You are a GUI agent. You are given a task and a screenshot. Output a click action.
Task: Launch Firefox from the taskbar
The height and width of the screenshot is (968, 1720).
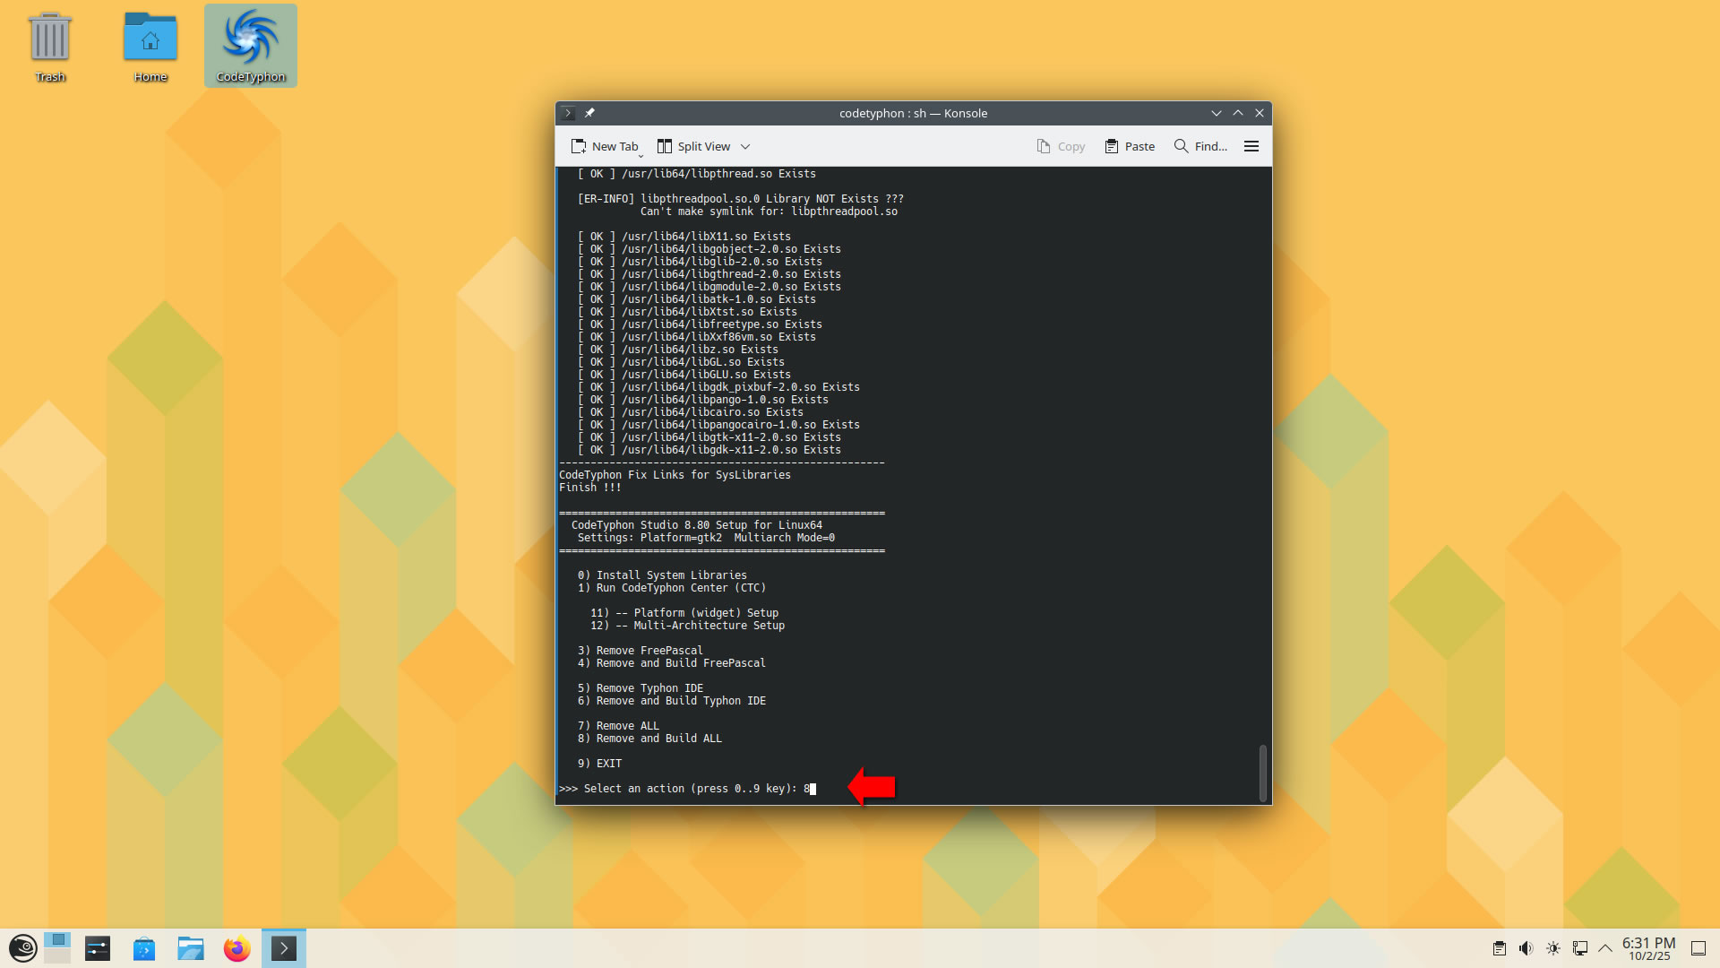pos(236,948)
